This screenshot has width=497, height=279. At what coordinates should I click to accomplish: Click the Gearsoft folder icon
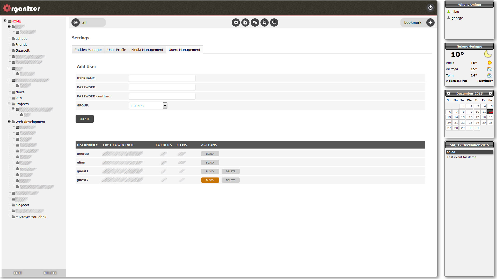pos(13,50)
